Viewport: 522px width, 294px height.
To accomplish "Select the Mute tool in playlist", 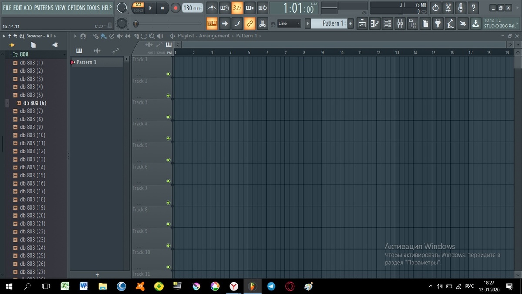I will click(120, 36).
